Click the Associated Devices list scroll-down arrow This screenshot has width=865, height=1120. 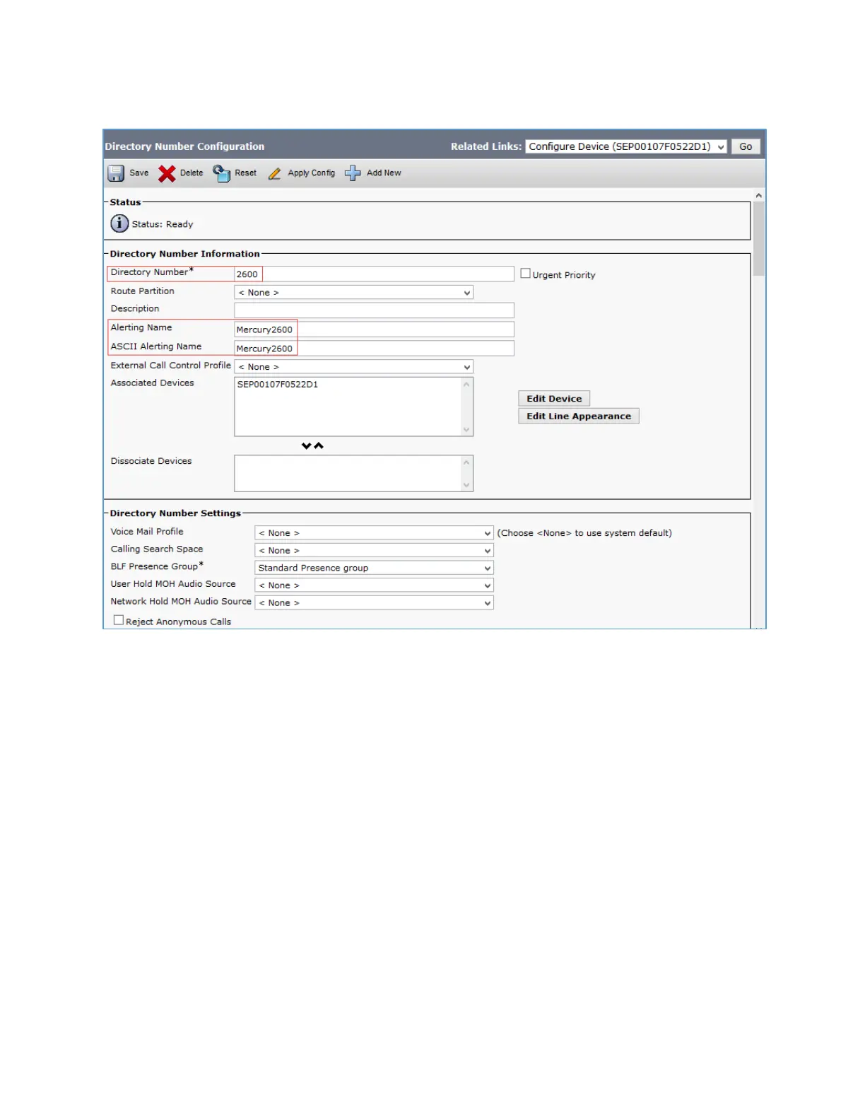coord(466,429)
